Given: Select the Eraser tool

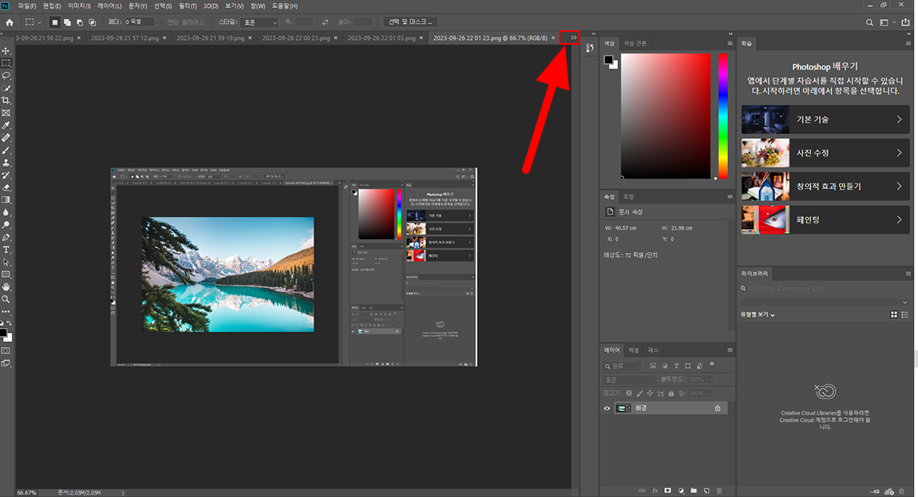Looking at the screenshot, I should coord(6,188).
